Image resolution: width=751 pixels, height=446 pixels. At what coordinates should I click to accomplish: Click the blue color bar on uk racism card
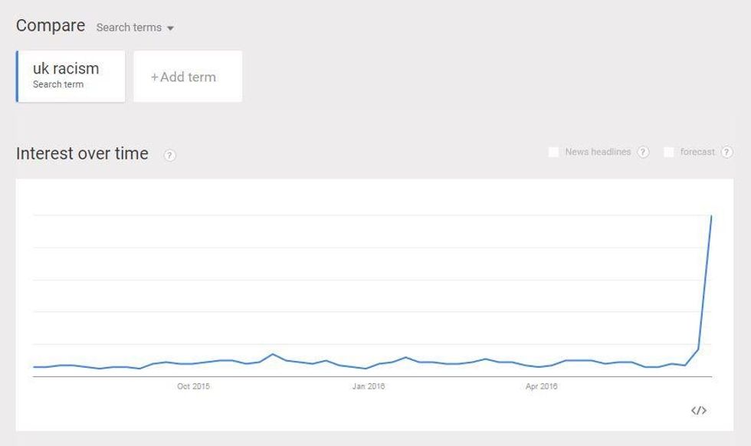pyautogui.click(x=17, y=76)
